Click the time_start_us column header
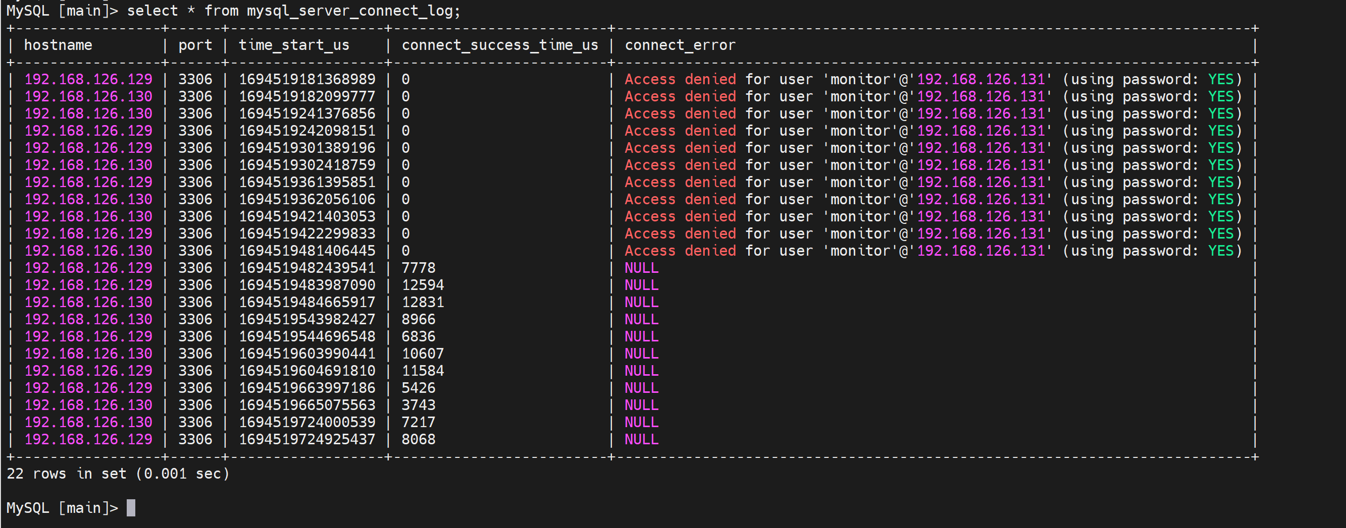The width and height of the screenshot is (1346, 528). click(294, 45)
